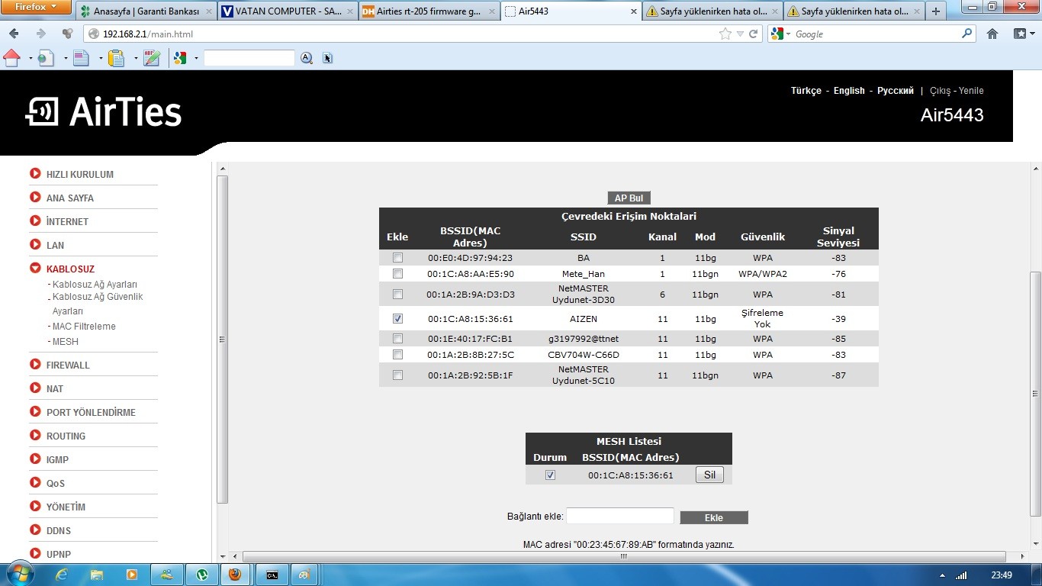The image size is (1042, 586).
Task: Click the address bar URL field
Action: pyautogui.click(x=408, y=34)
